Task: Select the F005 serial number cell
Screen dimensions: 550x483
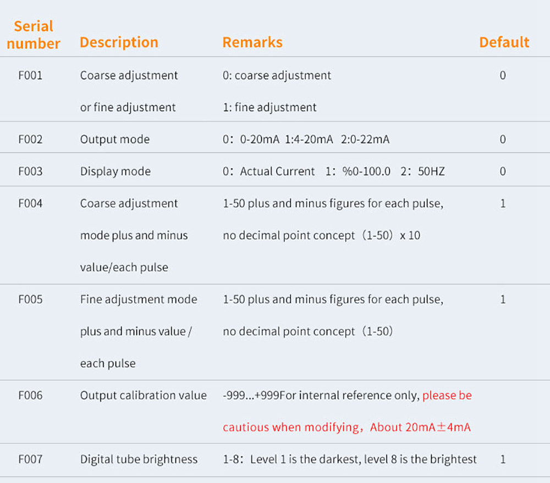Action: [30, 299]
